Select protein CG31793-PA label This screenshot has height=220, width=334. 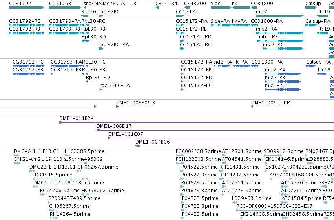[x=66, y=62]
